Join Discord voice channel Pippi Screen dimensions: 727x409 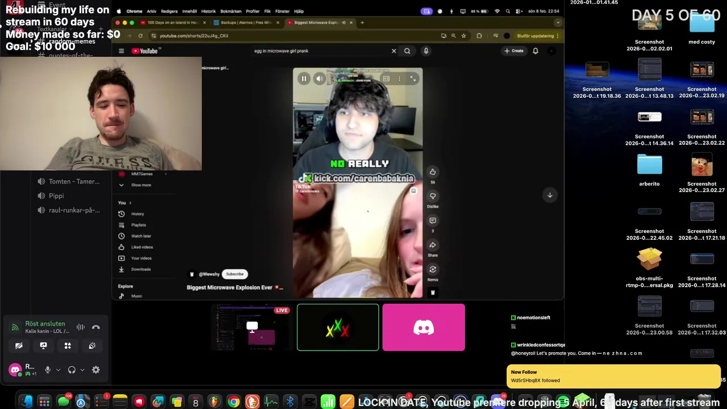pos(56,195)
